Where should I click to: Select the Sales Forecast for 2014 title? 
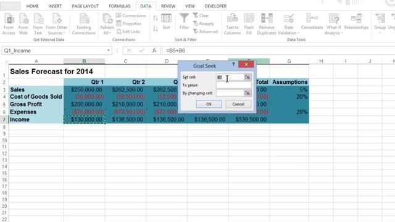51,72
